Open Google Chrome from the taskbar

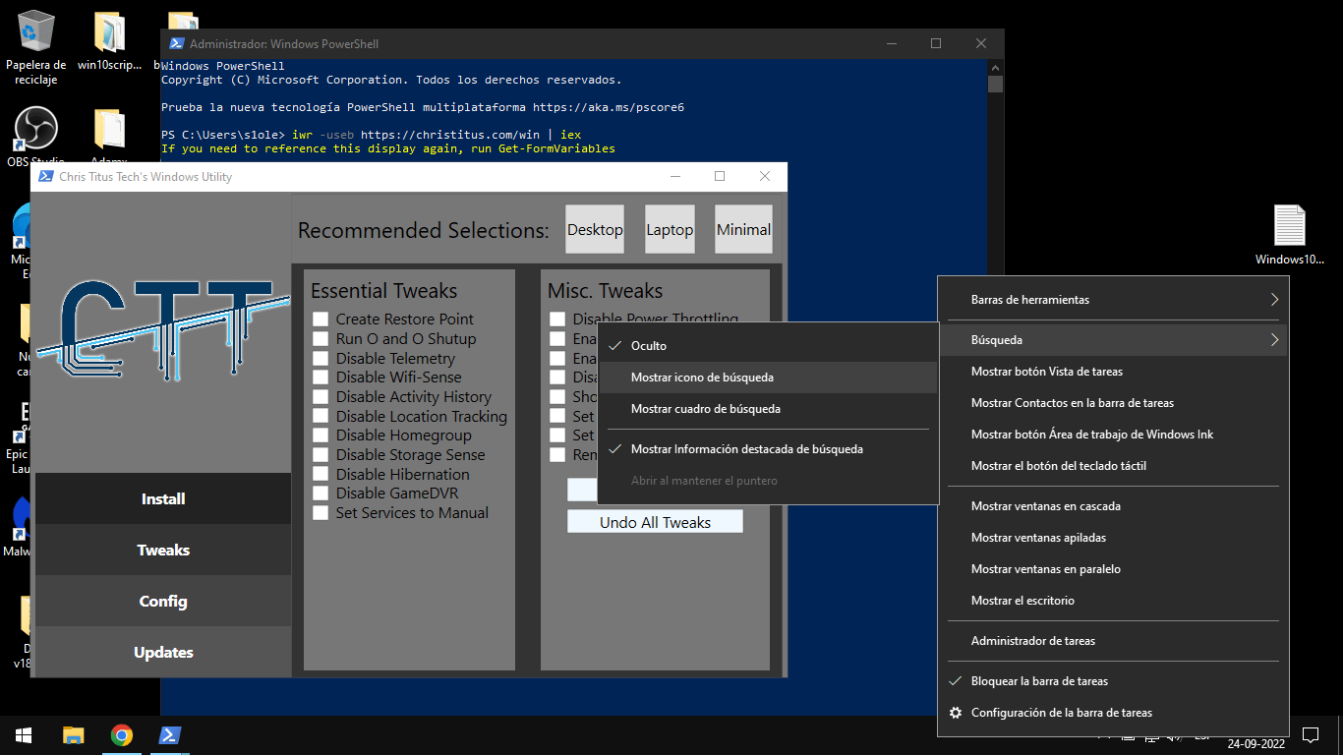[x=122, y=735]
